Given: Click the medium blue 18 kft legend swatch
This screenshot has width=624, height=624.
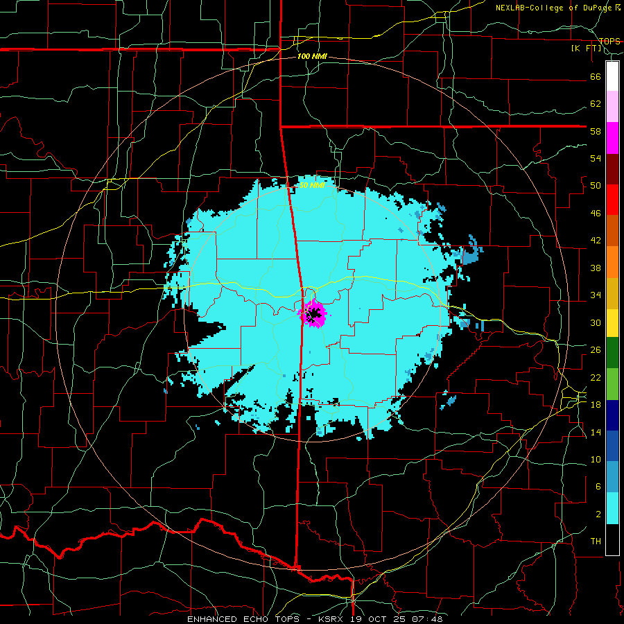Looking at the screenshot, I should click(612, 447).
